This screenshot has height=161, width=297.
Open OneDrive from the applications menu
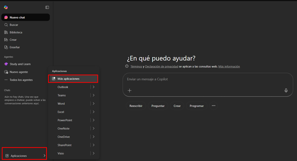point(64,137)
